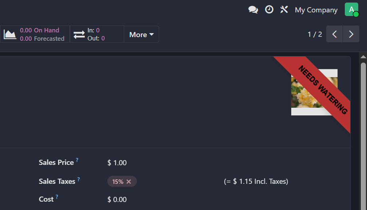Open the Sales Price help tooltip
The height and width of the screenshot is (210, 367).
77,160
